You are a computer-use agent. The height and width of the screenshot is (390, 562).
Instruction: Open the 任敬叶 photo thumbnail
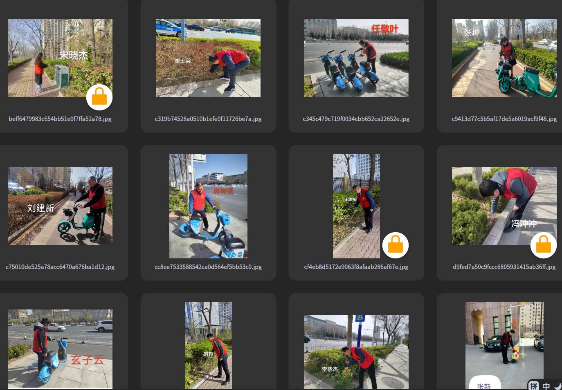pyautogui.click(x=356, y=58)
